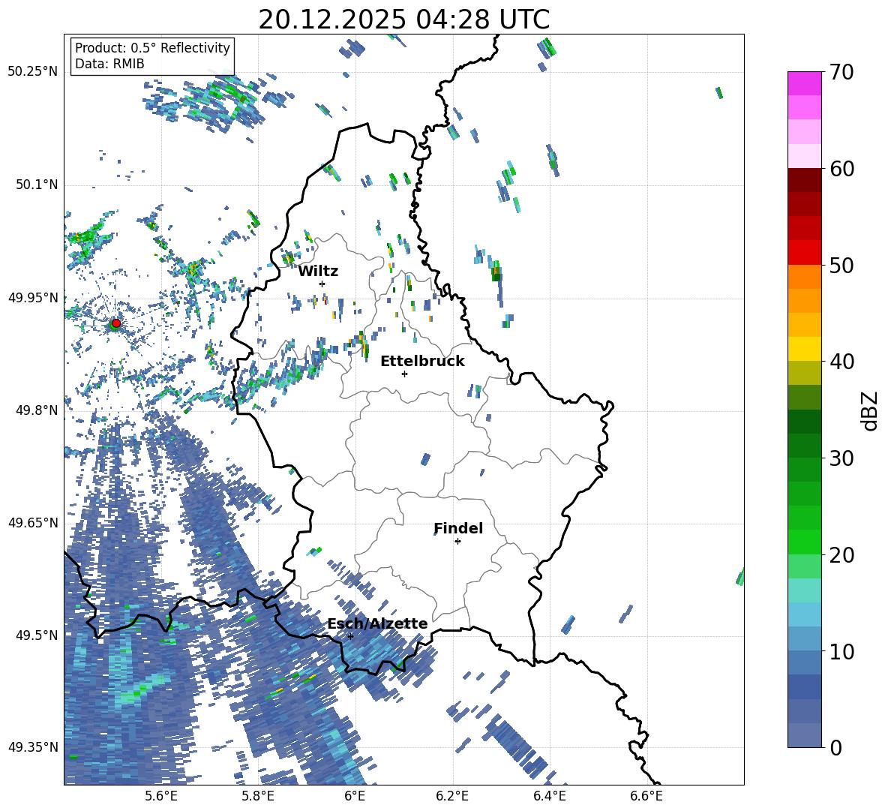
Task: Click the Findel cross marker
Action: click(457, 542)
